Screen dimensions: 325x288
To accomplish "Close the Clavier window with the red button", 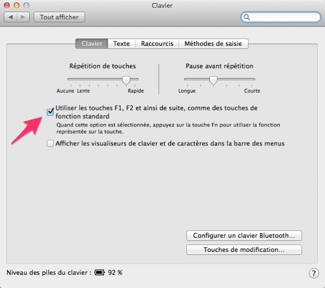I will coord(7,5).
